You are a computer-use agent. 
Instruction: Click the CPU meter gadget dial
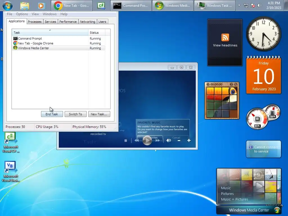coord(257,119)
